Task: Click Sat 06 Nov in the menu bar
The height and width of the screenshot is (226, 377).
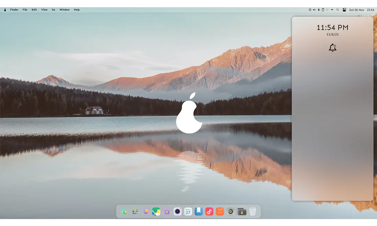Action: (x=357, y=10)
